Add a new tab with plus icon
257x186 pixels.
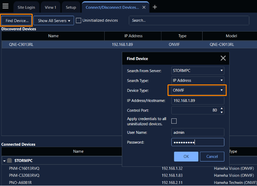pyautogui.click(x=155, y=7)
